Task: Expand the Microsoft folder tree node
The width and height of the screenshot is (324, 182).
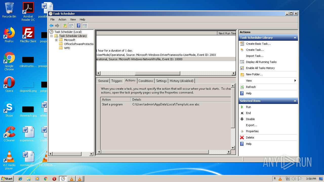Action: click(56, 40)
